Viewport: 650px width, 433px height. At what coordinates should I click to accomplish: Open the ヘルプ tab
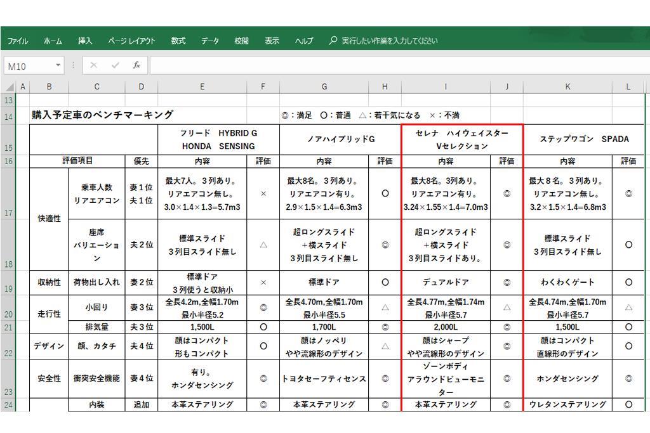tap(304, 41)
